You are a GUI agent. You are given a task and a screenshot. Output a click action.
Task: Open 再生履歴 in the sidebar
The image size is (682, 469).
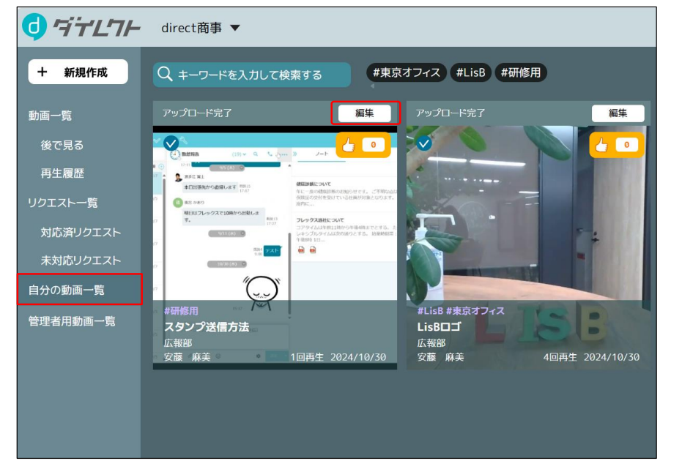[x=62, y=173]
